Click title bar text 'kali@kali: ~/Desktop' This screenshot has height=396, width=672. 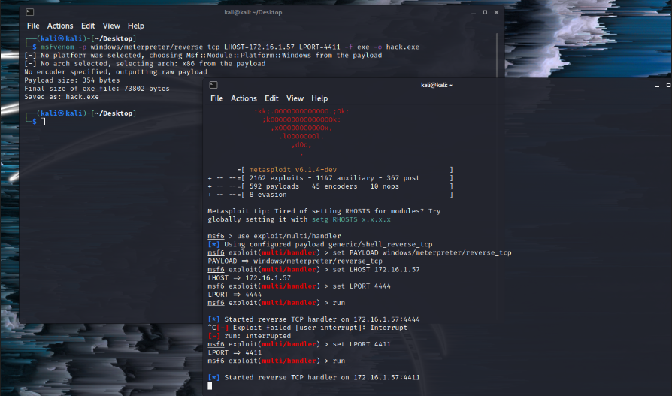pos(253,12)
